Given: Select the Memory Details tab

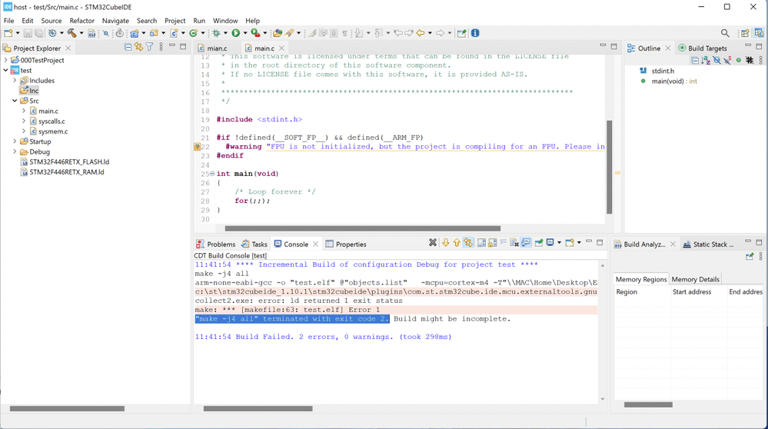Looking at the screenshot, I should coord(695,279).
